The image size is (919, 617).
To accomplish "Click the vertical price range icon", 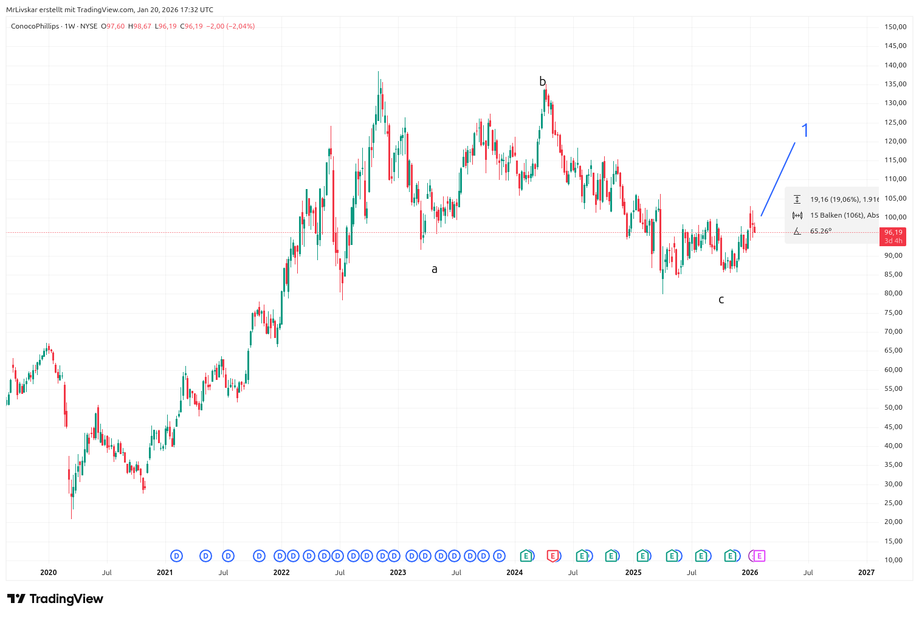I will 797,199.
